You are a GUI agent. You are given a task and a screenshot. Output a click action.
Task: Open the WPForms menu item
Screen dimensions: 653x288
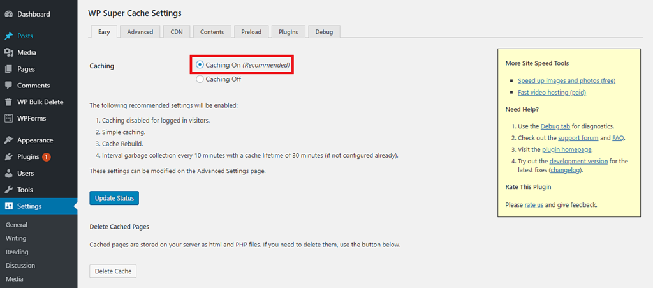pyautogui.click(x=38, y=118)
